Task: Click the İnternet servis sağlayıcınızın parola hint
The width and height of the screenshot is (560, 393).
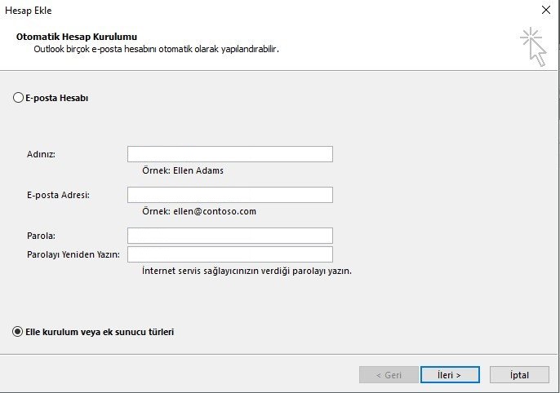Action: 247,271
